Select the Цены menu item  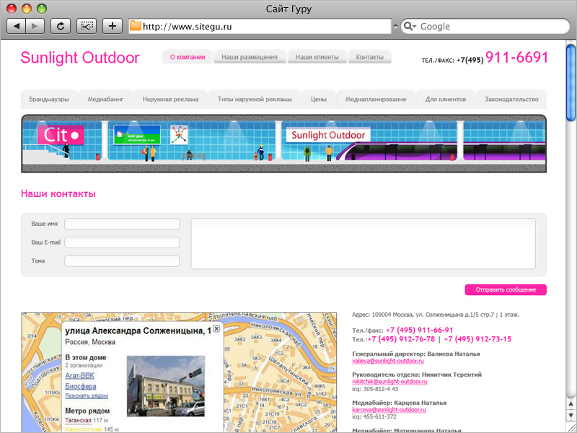tap(319, 99)
